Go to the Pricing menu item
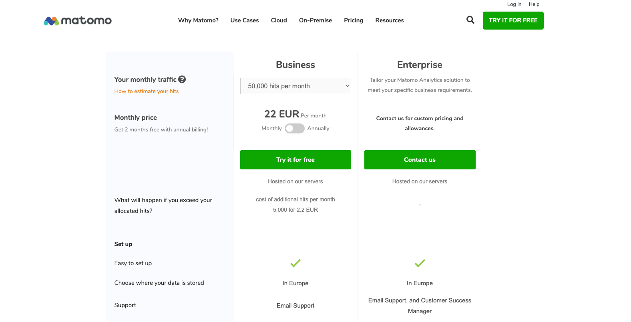Screen dimensions: 631x322 pos(354,20)
